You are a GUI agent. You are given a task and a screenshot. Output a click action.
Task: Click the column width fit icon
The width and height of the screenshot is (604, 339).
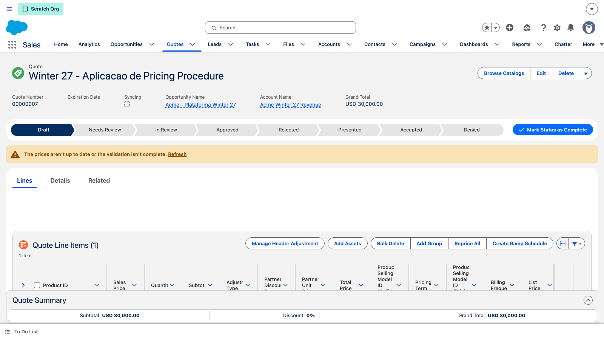click(562, 244)
